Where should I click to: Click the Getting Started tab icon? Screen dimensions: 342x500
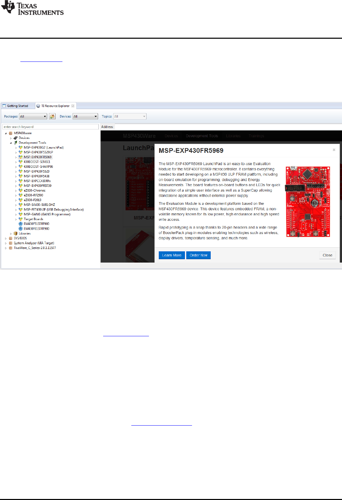pos(4,106)
